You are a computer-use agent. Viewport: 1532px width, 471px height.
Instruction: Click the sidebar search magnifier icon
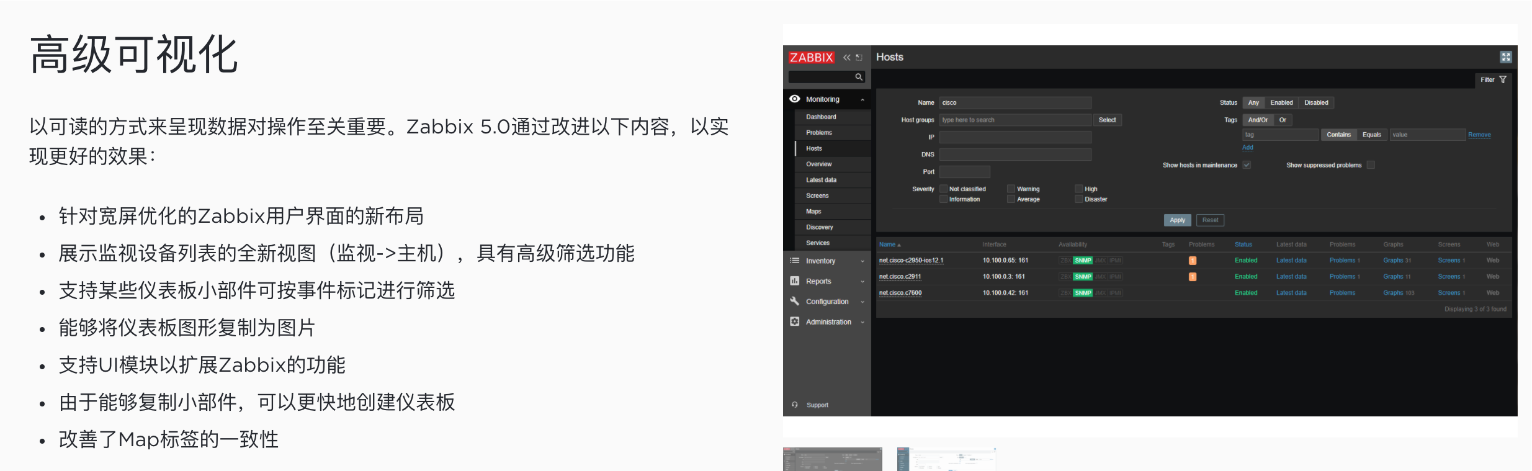[859, 77]
